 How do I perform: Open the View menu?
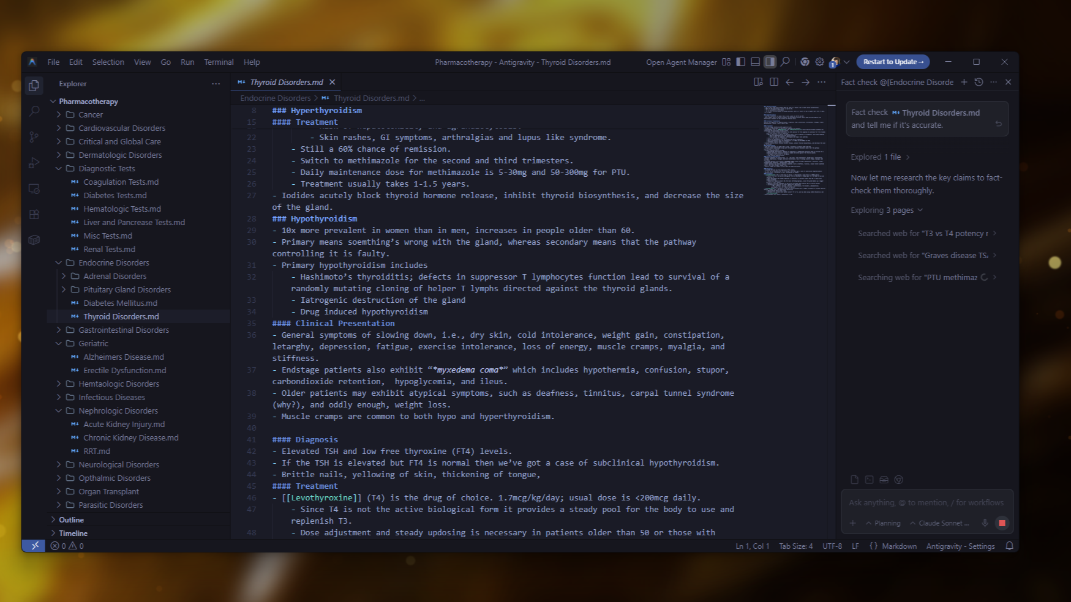(x=143, y=62)
